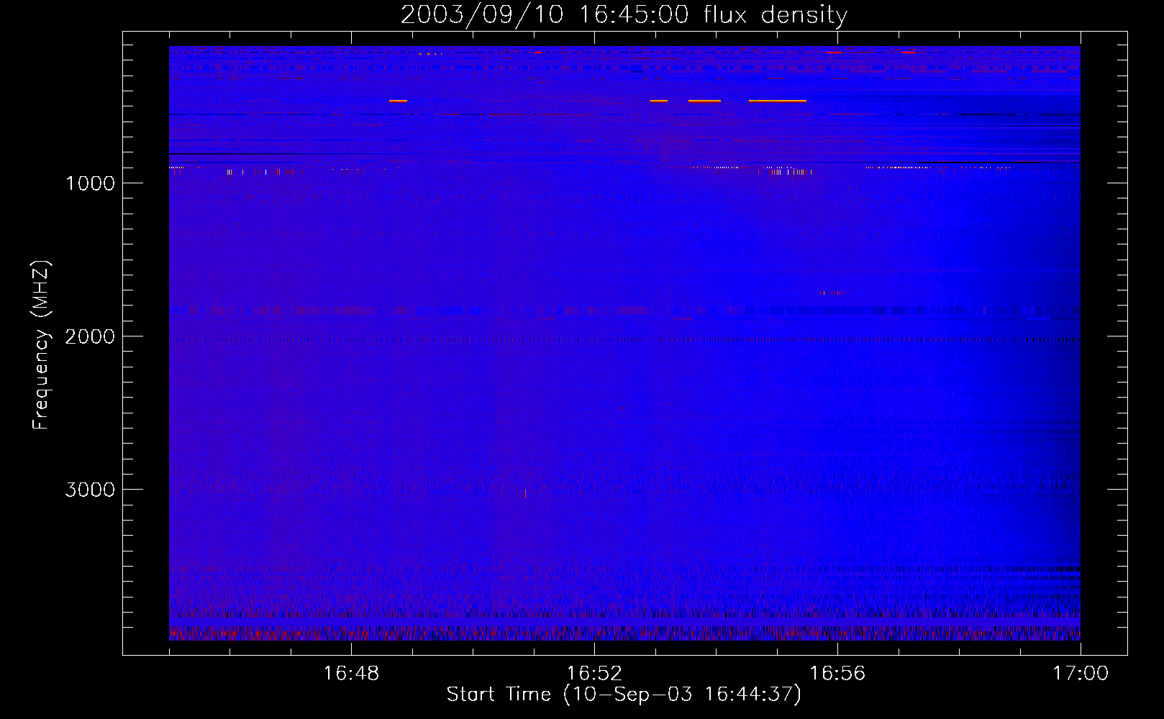Image resolution: width=1164 pixels, height=719 pixels.
Task: Click the '16:48' time tick label
Action: (x=351, y=674)
